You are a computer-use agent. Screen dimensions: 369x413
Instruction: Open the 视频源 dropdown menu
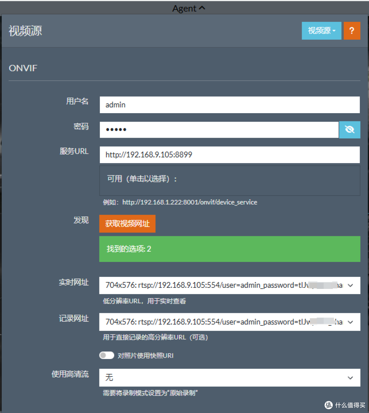pos(321,31)
